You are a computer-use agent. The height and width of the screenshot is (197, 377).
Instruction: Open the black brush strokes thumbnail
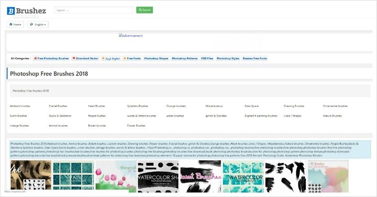pos(286,176)
